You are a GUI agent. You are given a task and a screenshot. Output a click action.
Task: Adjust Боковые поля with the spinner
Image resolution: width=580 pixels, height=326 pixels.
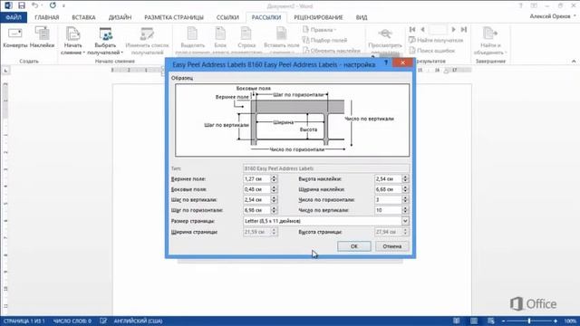[x=274, y=189]
